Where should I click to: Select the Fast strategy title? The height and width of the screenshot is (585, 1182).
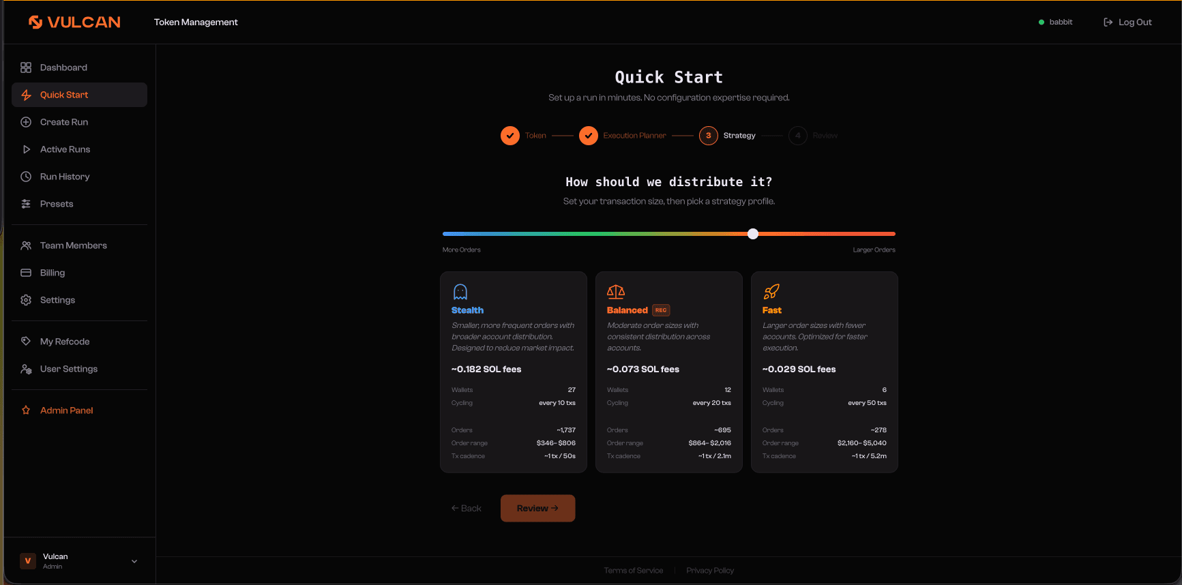click(x=771, y=310)
